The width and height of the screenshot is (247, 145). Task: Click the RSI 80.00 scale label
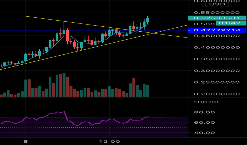coord(204,112)
